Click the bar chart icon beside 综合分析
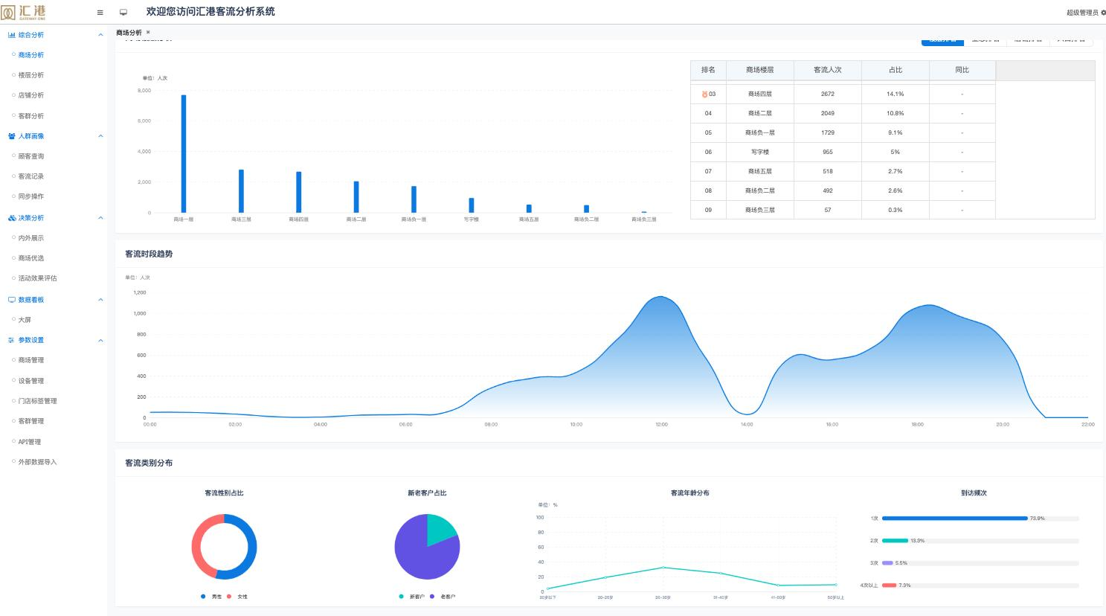This screenshot has width=1106, height=616. click(x=12, y=35)
